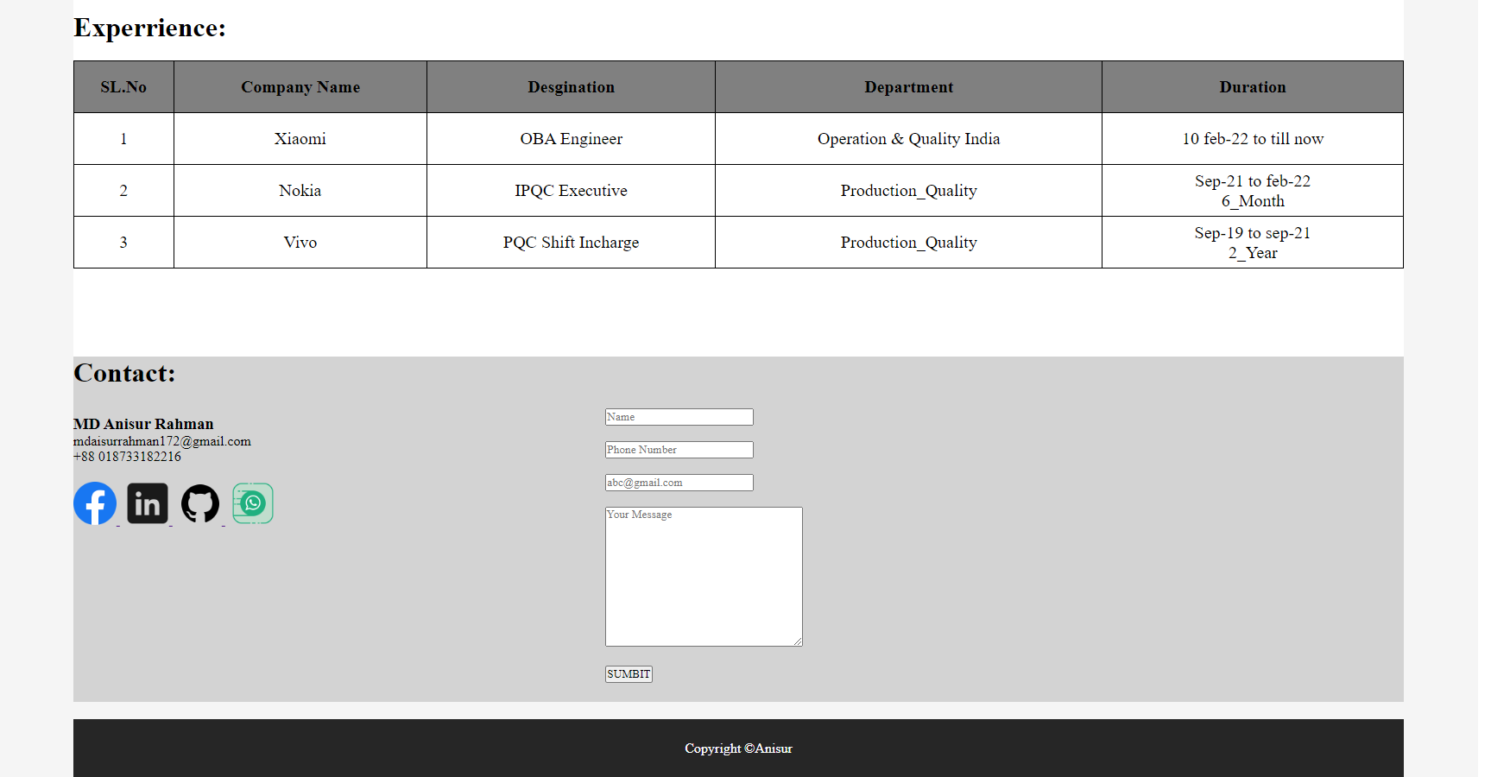Click the IPQC Executive designation cell
This screenshot has height=777, width=1491.
572,191
